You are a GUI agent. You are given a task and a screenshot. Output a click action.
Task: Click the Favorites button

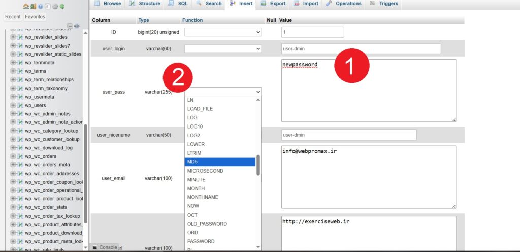(x=35, y=17)
